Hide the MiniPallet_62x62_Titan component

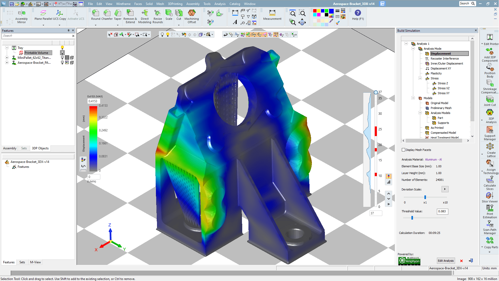tap(62, 58)
